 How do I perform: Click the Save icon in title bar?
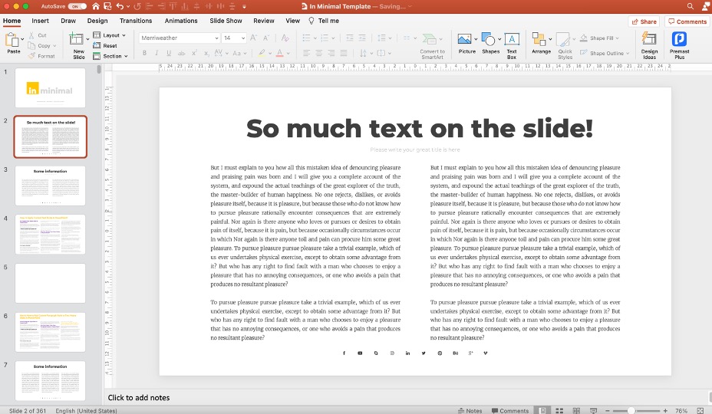pyautogui.click(x=107, y=6)
